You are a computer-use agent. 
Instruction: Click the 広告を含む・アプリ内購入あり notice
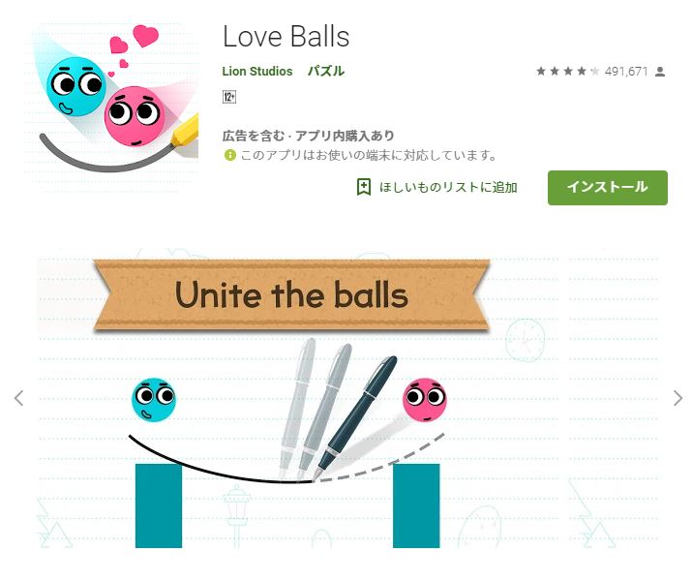[308, 136]
